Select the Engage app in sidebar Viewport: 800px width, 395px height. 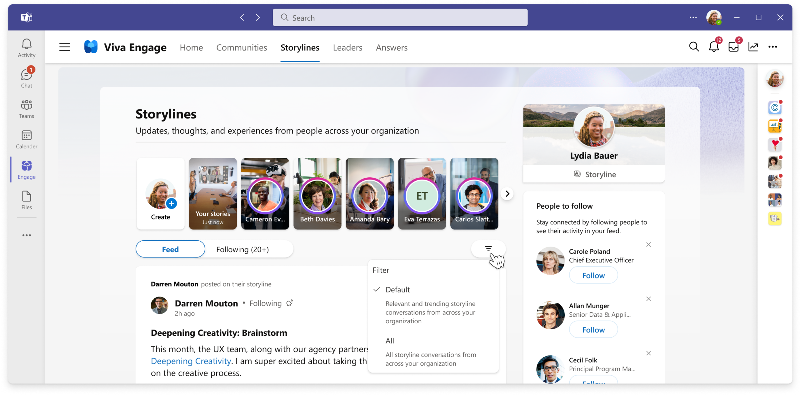click(x=27, y=170)
